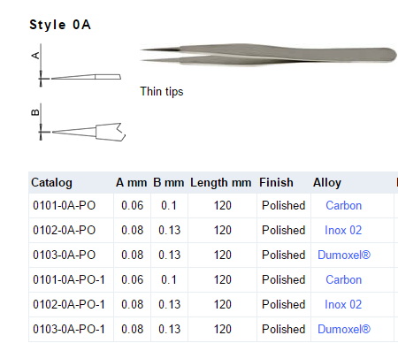Open the Inox 02 link for 0102-0A-PO-1
This screenshot has width=398, height=343.
[343, 304]
